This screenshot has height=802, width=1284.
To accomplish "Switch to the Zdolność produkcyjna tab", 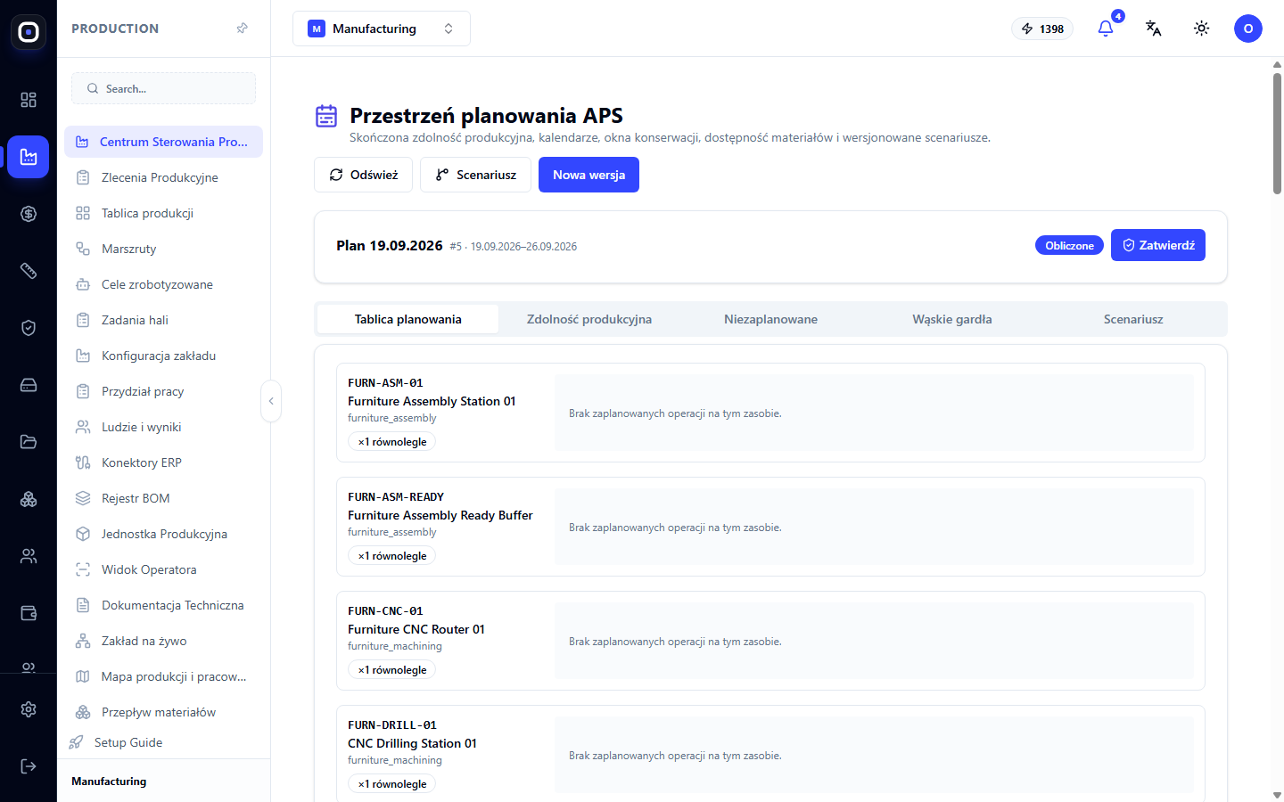I will (589, 319).
